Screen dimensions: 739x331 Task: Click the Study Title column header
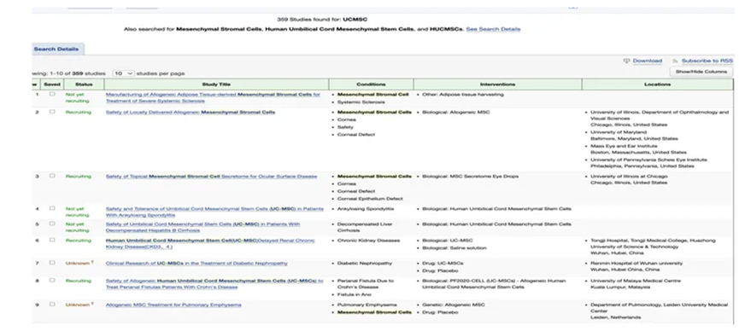coord(216,84)
